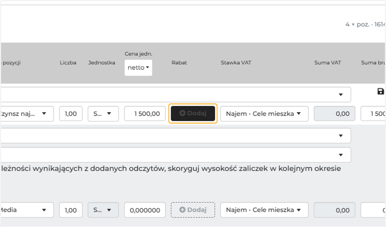Open the Czynsz naj... position dropdown

pyautogui.click(x=27, y=113)
